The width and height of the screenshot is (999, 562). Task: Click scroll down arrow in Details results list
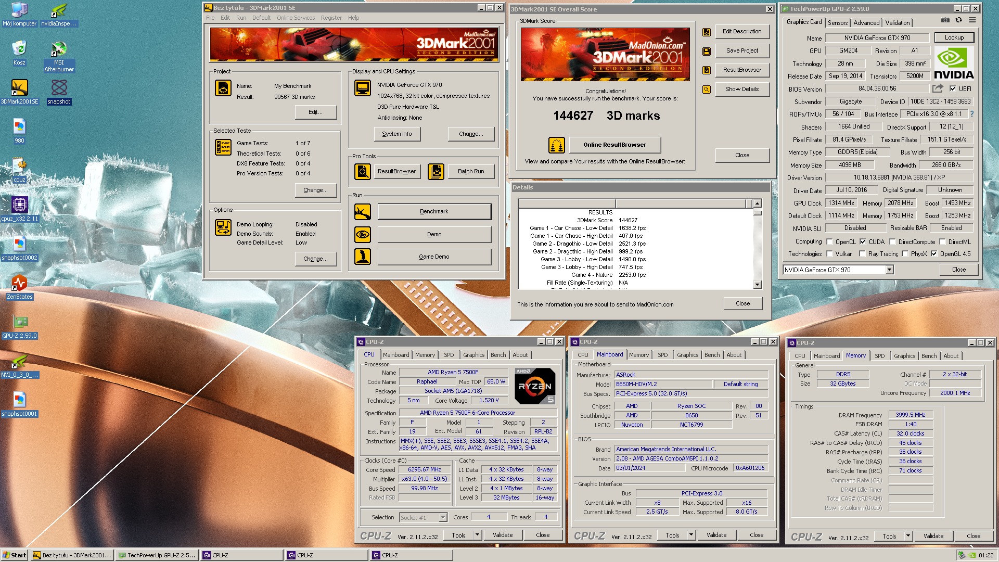(758, 285)
